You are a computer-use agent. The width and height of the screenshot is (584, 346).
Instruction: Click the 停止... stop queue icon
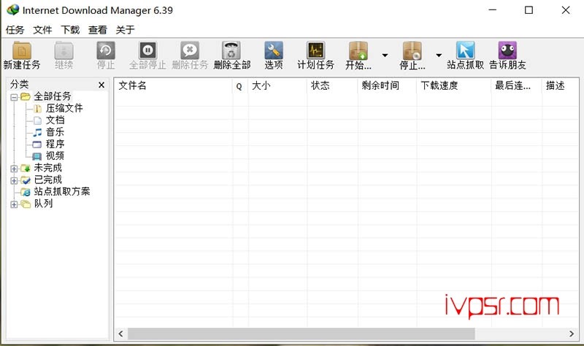[412, 50]
